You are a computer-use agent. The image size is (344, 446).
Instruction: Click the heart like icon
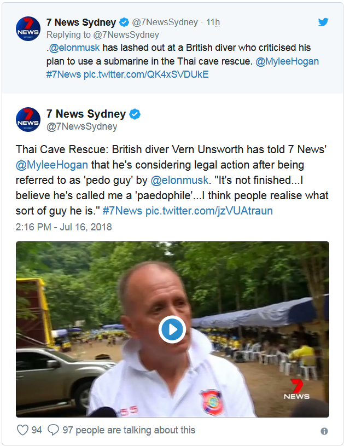click(x=22, y=430)
